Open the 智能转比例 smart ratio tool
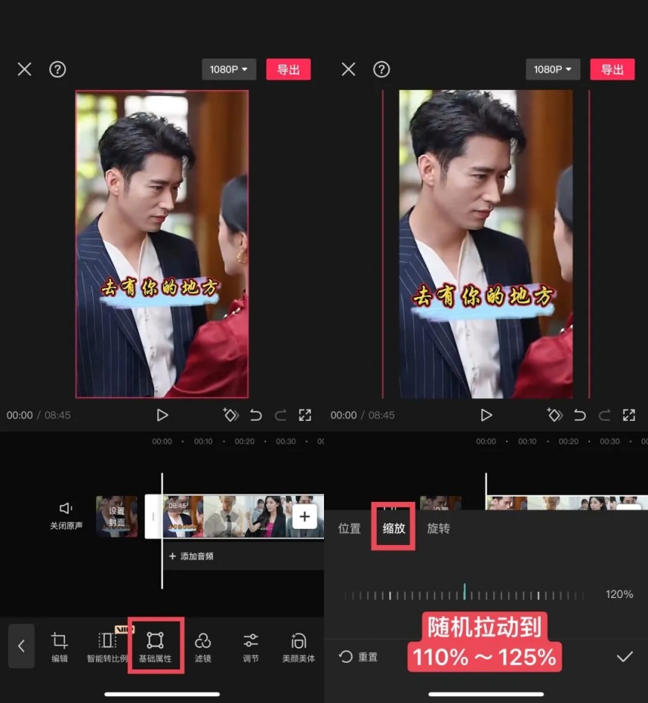This screenshot has height=703, width=648. coord(107,647)
